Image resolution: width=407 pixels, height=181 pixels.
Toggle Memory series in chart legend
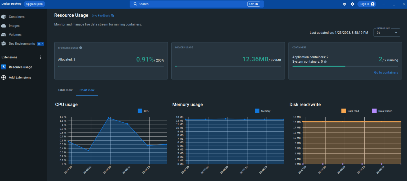(257, 111)
